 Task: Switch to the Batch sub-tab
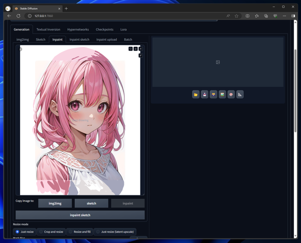pos(128,39)
